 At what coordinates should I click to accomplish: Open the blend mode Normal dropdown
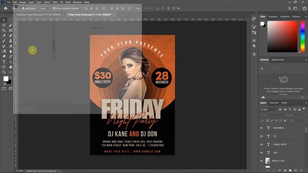click(272, 115)
